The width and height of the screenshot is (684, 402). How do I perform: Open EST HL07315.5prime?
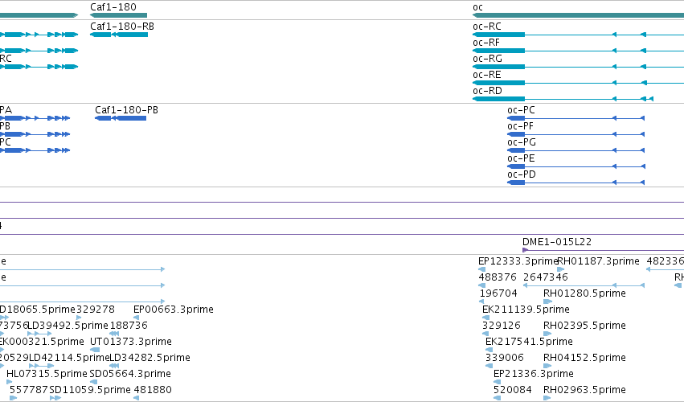47,374
